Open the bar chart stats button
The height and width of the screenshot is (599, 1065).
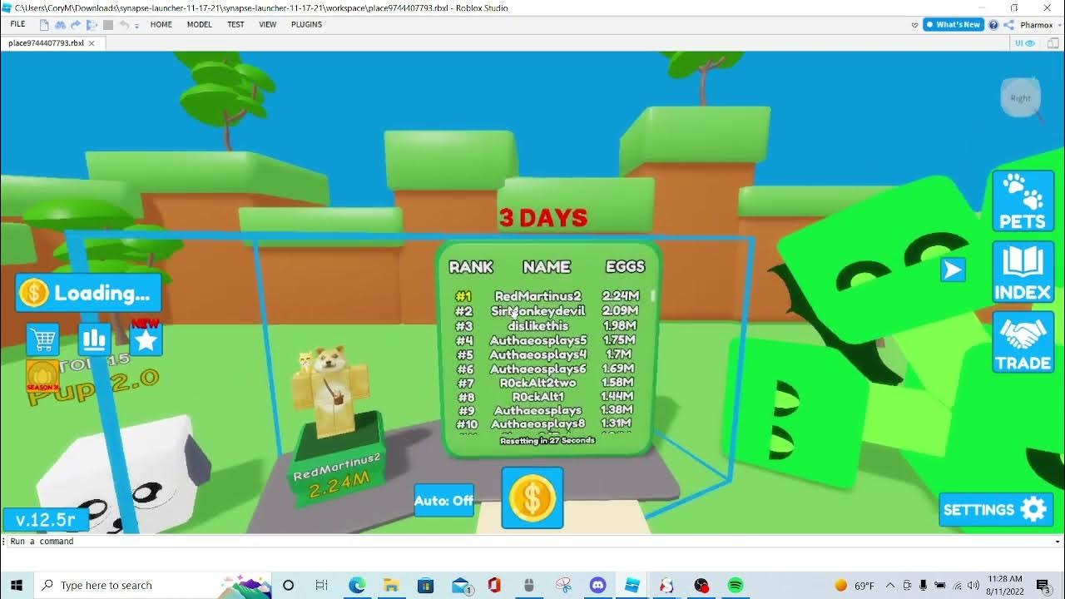94,339
